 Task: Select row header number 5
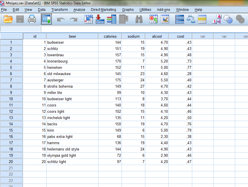click(11, 68)
